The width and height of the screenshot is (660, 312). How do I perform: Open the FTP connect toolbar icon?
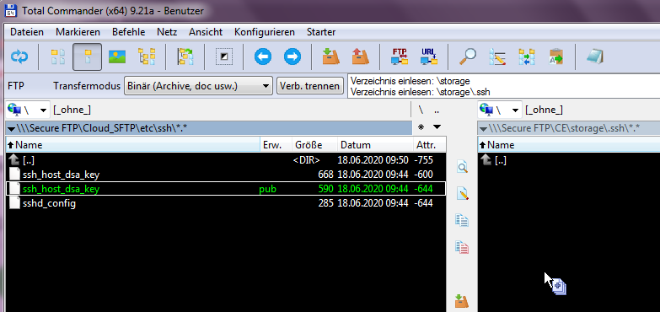(400, 56)
